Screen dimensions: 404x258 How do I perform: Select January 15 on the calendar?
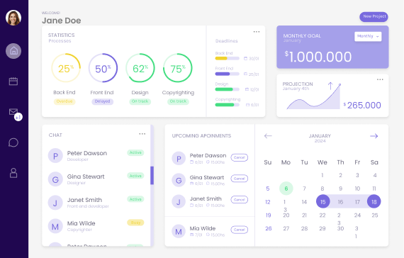pos(322,201)
